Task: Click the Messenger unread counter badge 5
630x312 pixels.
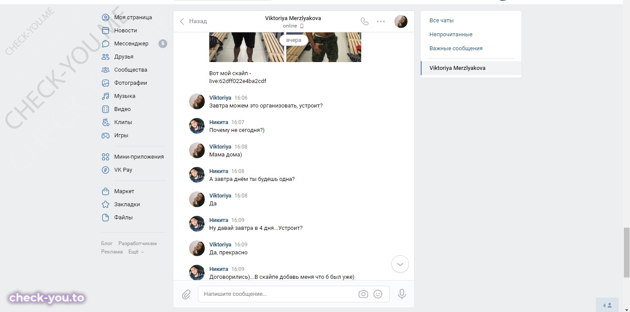Action: tap(163, 44)
